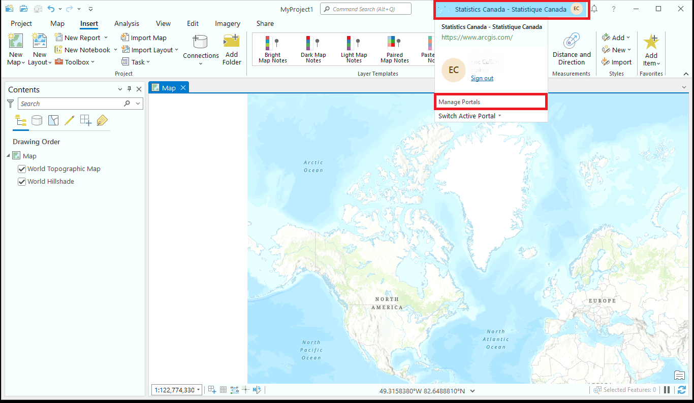
Task: Click Manage Portals in the menu
Action: (491, 102)
